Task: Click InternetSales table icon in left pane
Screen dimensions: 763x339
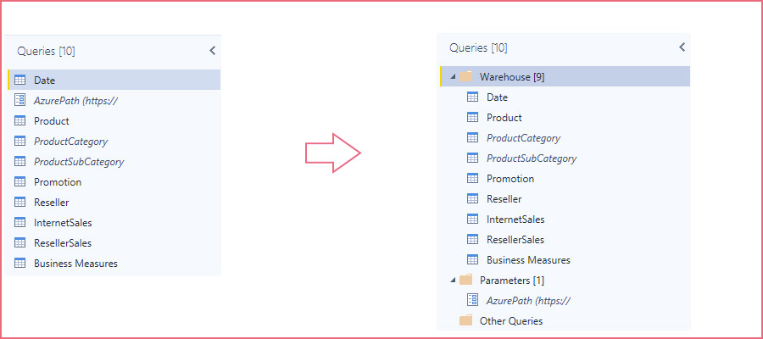Action: [20, 222]
